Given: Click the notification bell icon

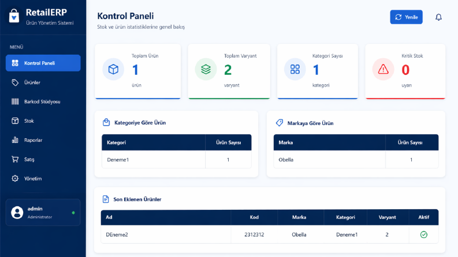Looking at the screenshot, I should [x=438, y=17].
